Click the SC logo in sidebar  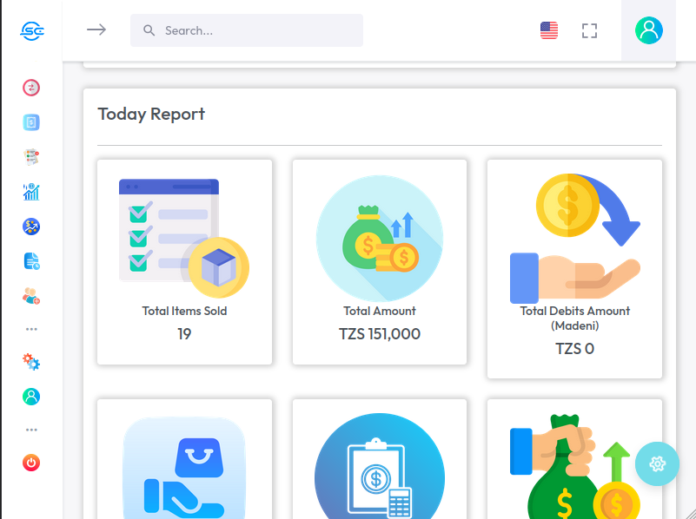(x=31, y=30)
